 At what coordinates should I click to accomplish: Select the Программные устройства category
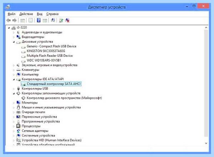[41, 121]
